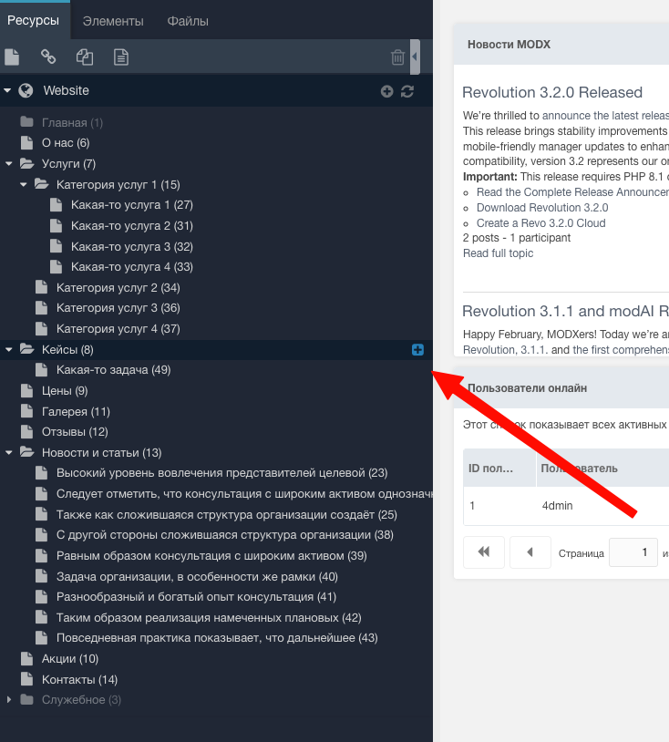This screenshot has height=742, width=669.
Task: Click the Read full topic link
Action: [x=498, y=253]
